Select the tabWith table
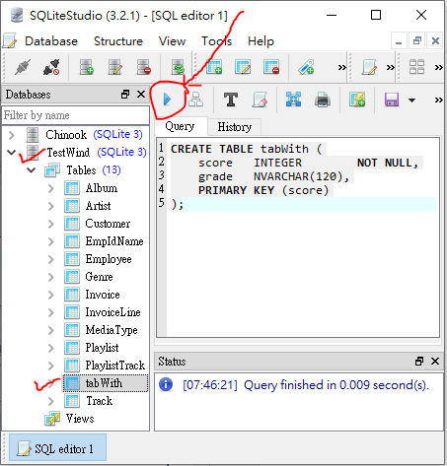 click(x=104, y=383)
